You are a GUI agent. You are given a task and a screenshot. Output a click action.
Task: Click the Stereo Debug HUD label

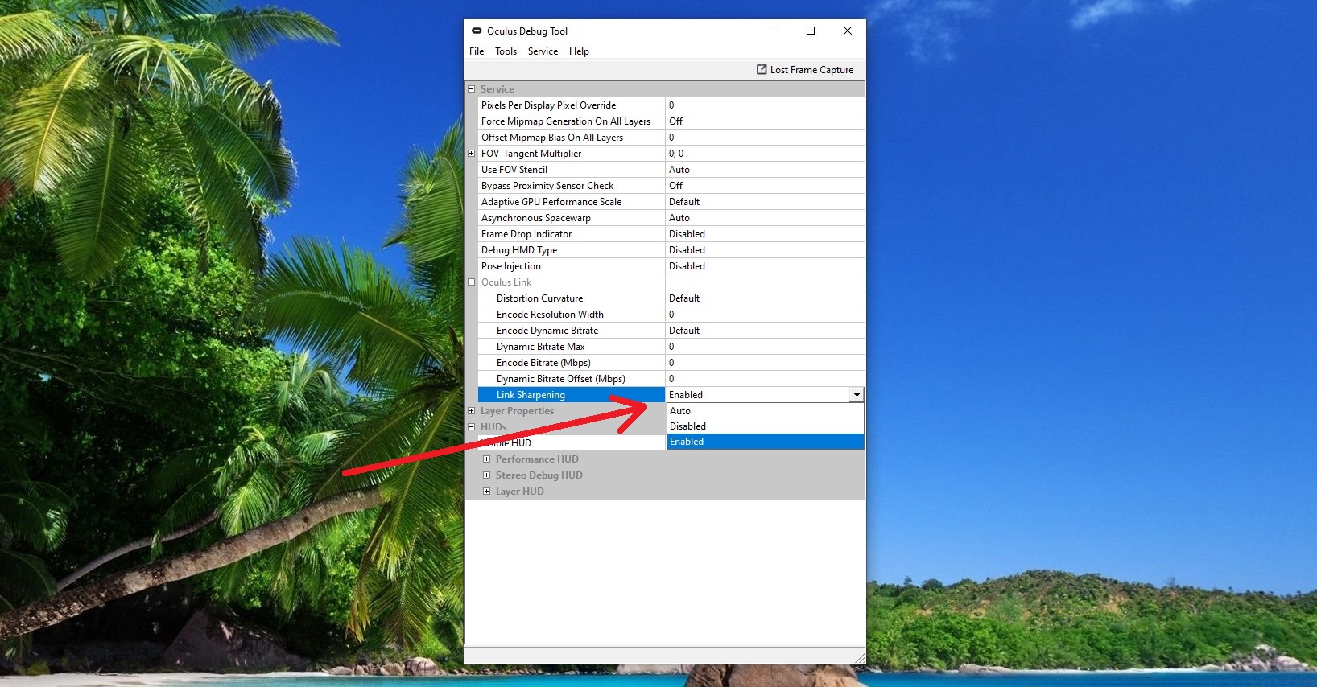click(x=539, y=475)
